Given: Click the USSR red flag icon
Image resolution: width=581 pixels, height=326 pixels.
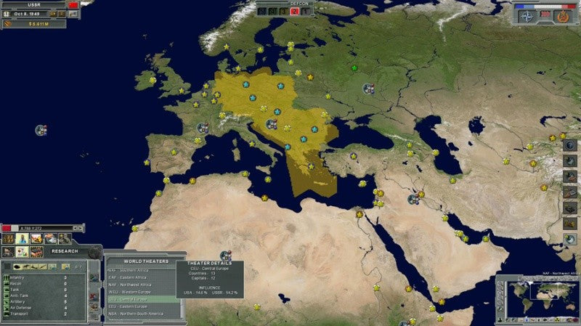Looking at the screenshot, I should [x=73, y=5].
